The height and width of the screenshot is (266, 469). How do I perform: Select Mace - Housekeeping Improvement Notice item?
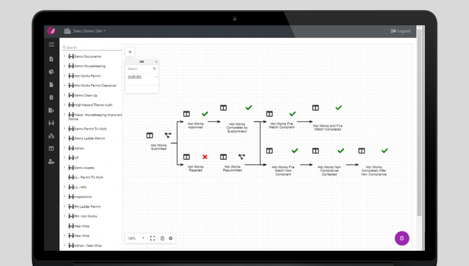pos(95,117)
